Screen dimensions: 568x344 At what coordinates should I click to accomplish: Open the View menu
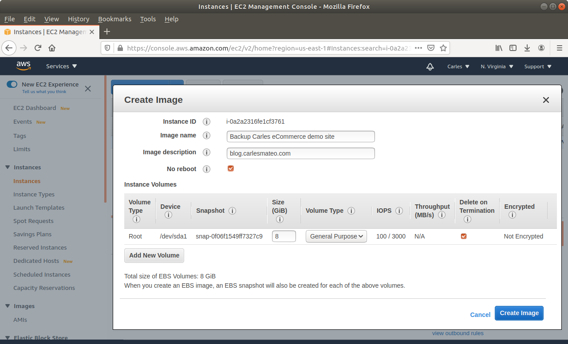tap(51, 19)
